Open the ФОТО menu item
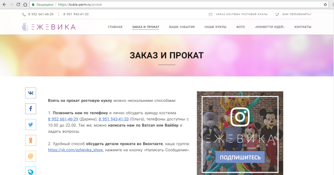This screenshot has height=175, width=334. pos(240,27)
